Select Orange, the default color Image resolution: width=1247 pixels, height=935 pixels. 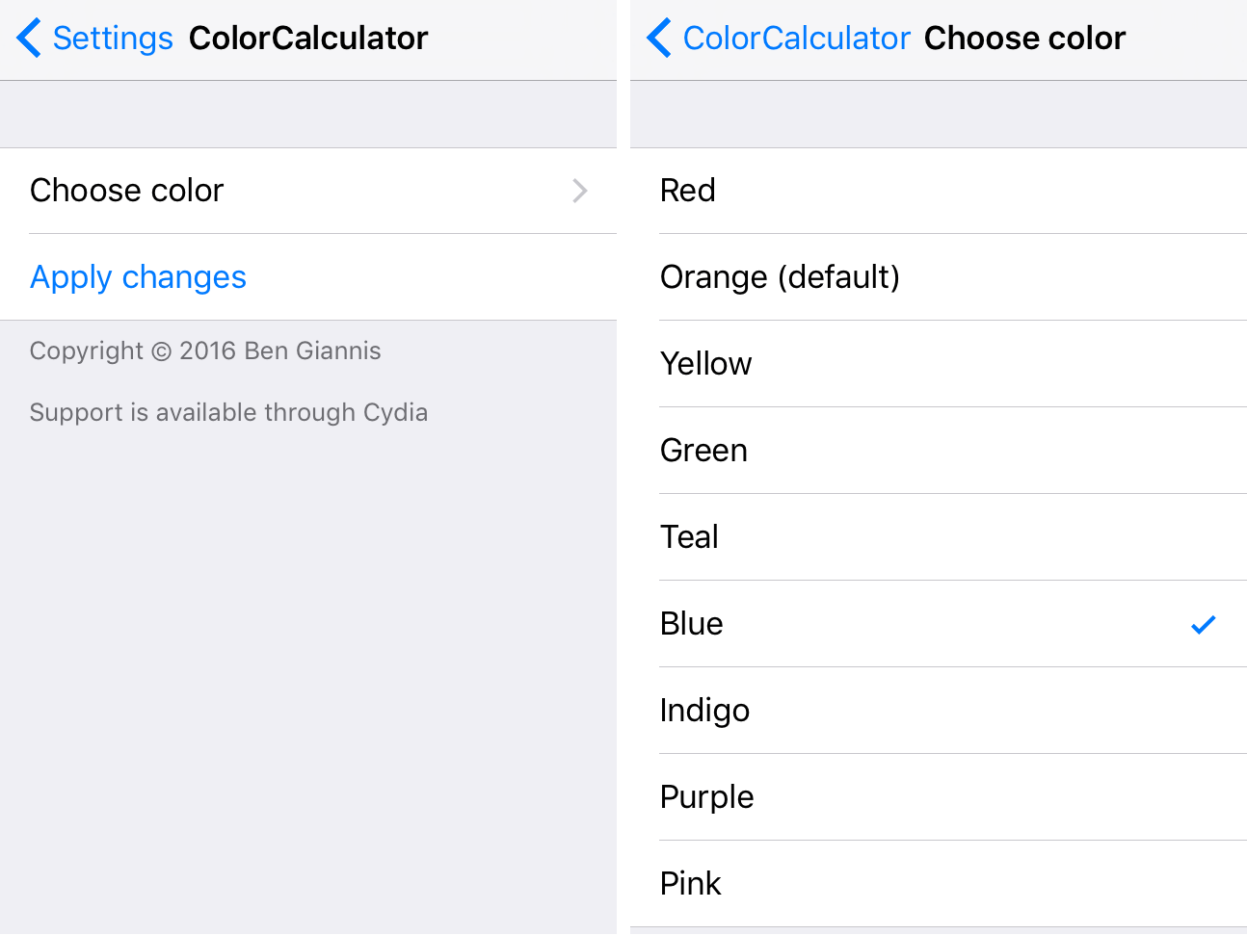[780, 277]
